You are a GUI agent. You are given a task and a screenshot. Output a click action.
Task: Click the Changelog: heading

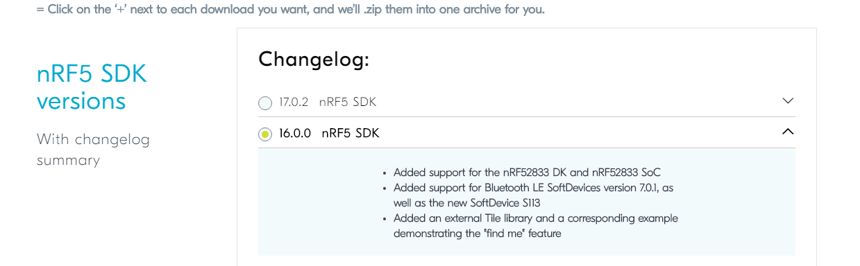314,60
